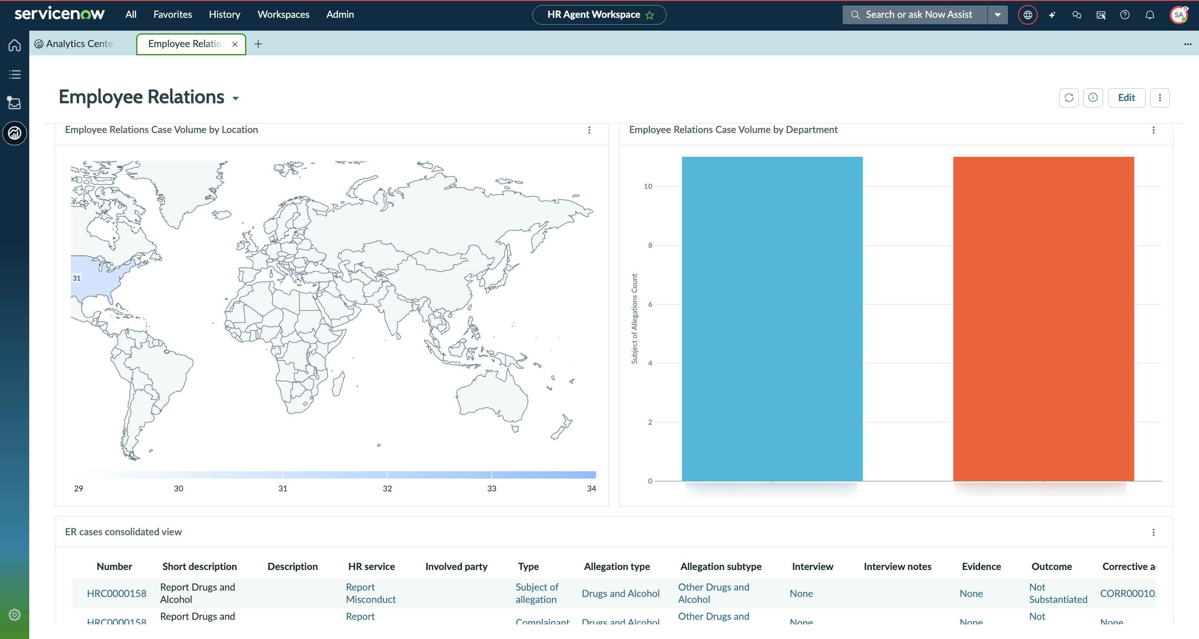Close the Employee Relations tab

[x=234, y=44]
